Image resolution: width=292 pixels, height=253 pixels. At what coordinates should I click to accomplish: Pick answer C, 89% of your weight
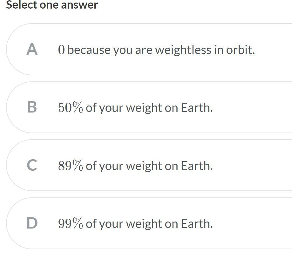click(x=149, y=165)
